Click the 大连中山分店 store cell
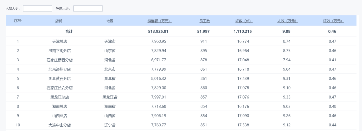 click(x=60, y=125)
